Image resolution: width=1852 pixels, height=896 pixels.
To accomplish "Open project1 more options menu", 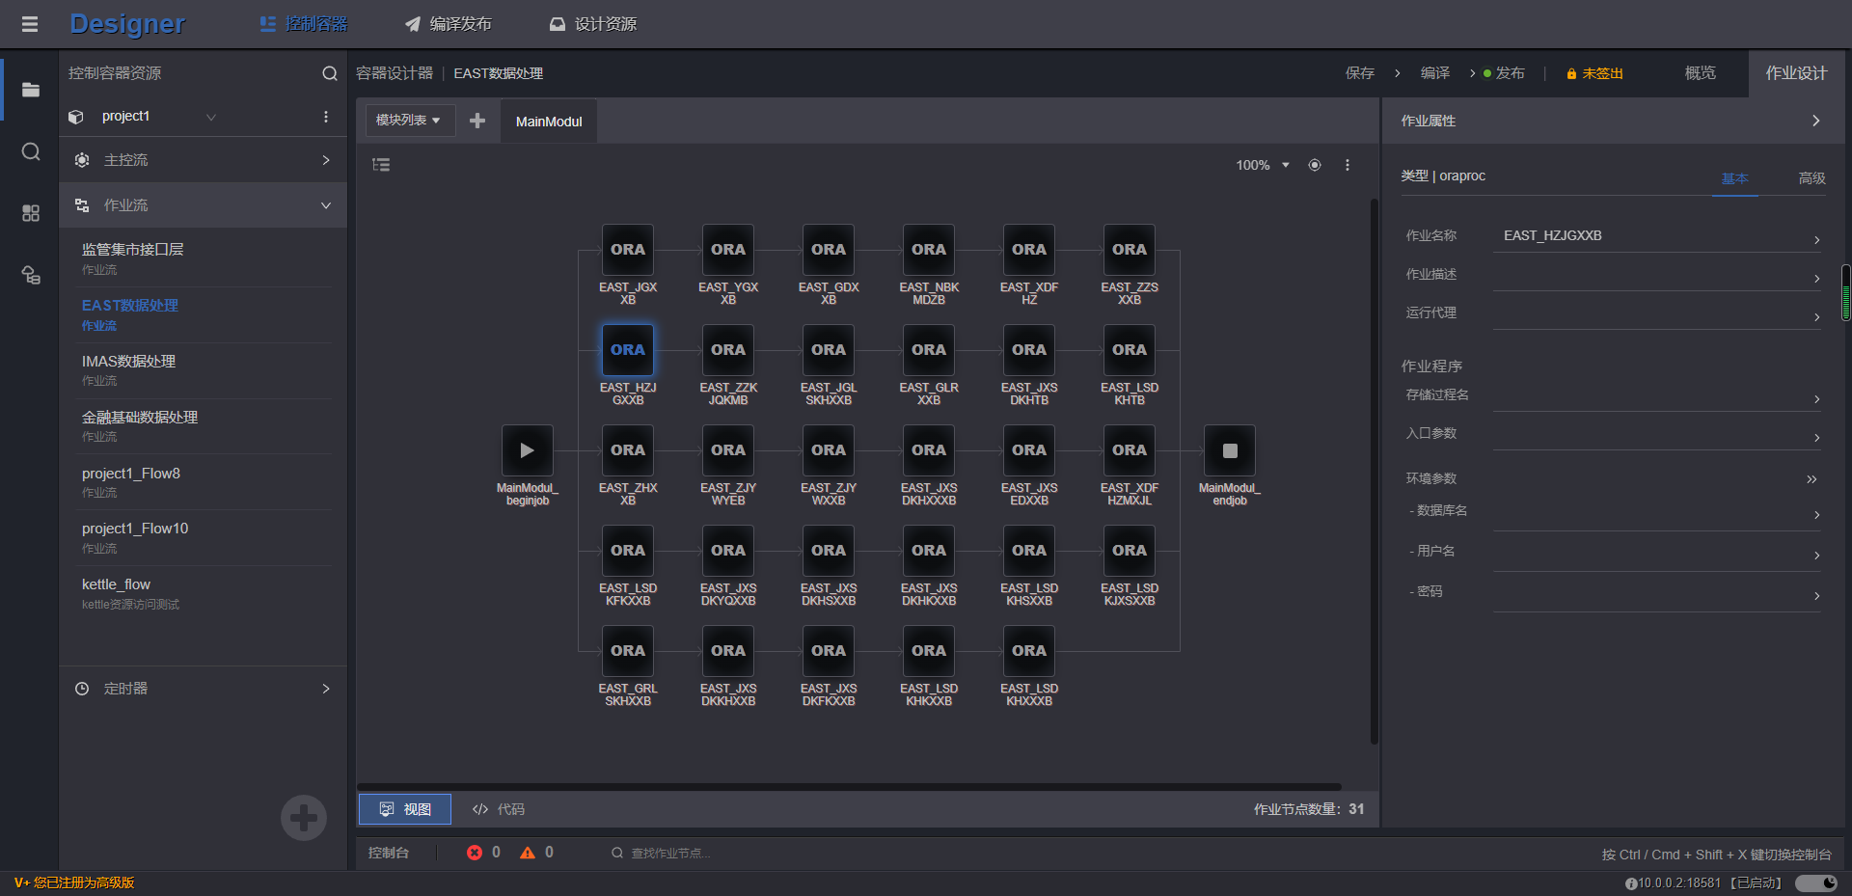I will point(326,117).
